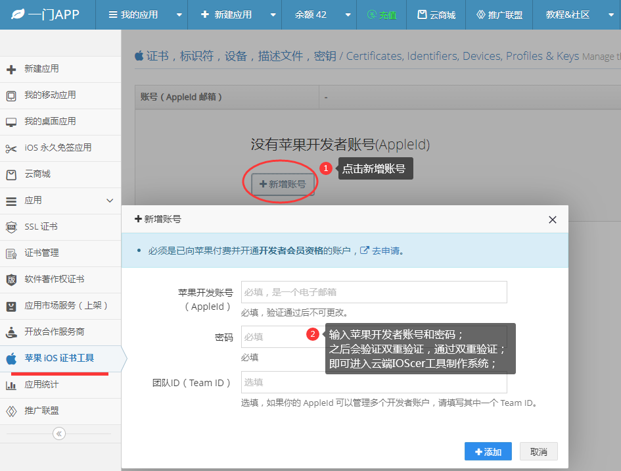Click the 证书管理 document icon
The image size is (621, 471).
[11, 254]
